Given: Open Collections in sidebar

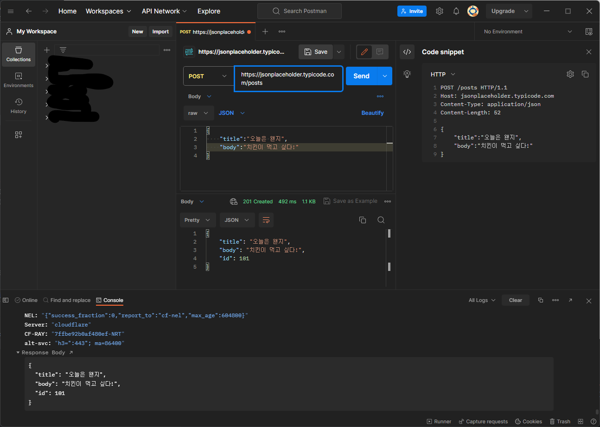Looking at the screenshot, I should tap(19, 54).
